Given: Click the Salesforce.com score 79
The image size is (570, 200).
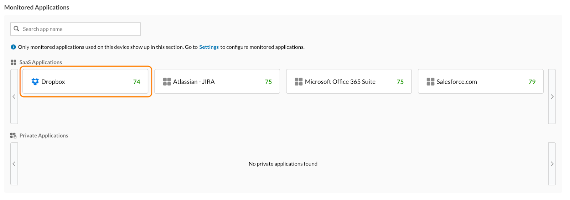Looking at the screenshot, I should click(x=532, y=82).
